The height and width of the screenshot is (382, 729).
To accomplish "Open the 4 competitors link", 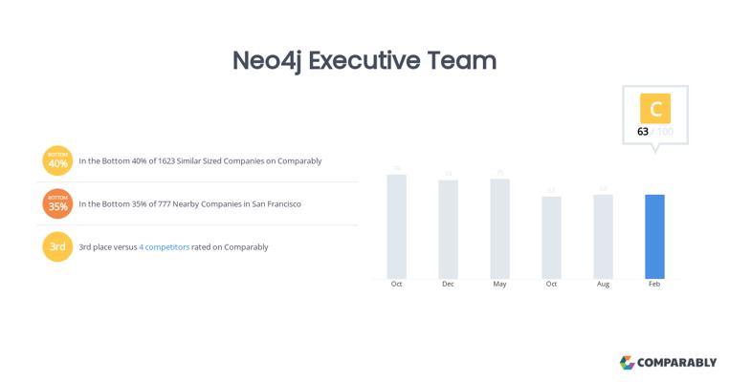I will click(165, 247).
